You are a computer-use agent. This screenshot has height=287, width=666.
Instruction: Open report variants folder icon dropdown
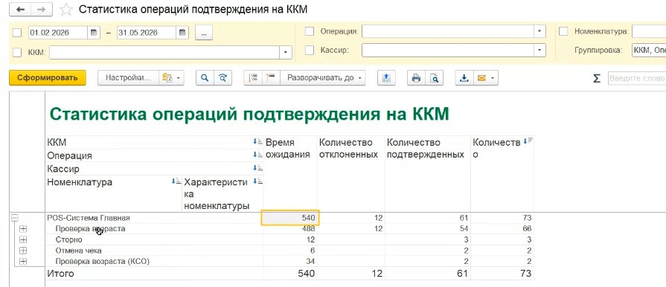[x=171, y=77]
